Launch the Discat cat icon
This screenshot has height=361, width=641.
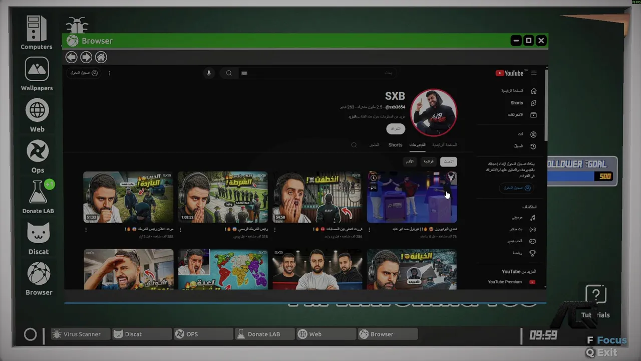[x=38, y=238]
